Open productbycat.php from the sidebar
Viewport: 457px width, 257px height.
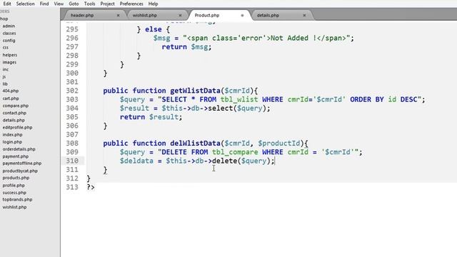[x=20, y=171]
